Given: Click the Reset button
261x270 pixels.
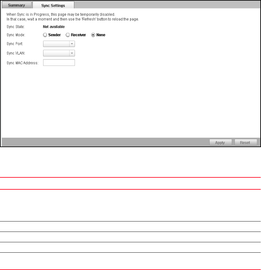Looking at the screenshot, I should coord(246,142).
